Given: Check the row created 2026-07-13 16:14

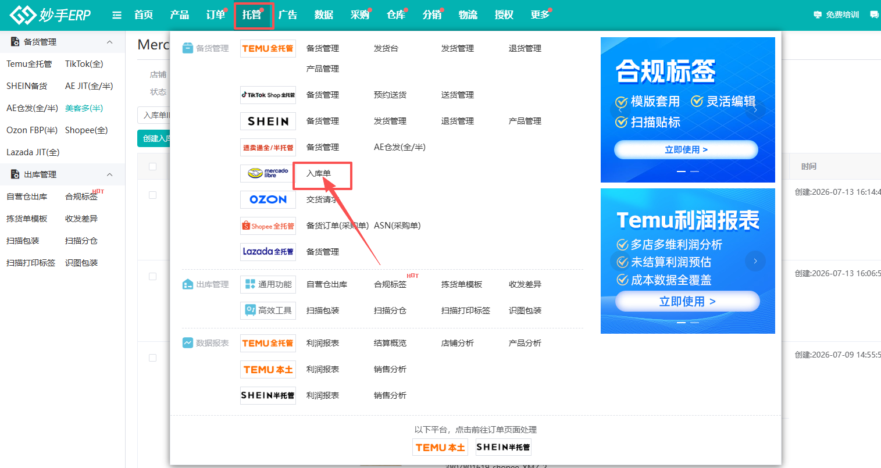Looking at the screenshot, I should [153, 195].
